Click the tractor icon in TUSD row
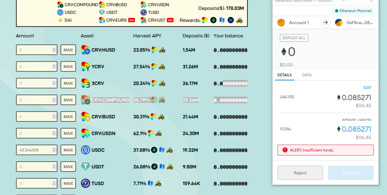This screenshot has height=195, width=387. (158, 184)
